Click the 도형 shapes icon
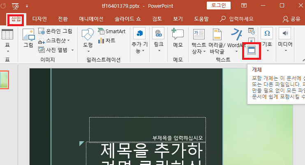The height and width of the screenshot is (165, 305). pos(88,34)
